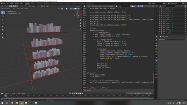Viewport: 187px width, 105px height.
Task: Activate the Scale tool
Action: tap(3, 27)
